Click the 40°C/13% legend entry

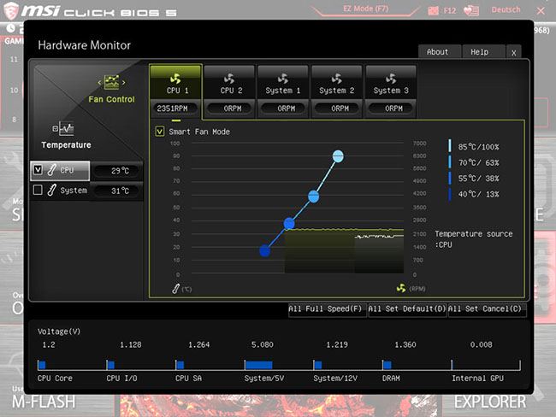(474, 194)
